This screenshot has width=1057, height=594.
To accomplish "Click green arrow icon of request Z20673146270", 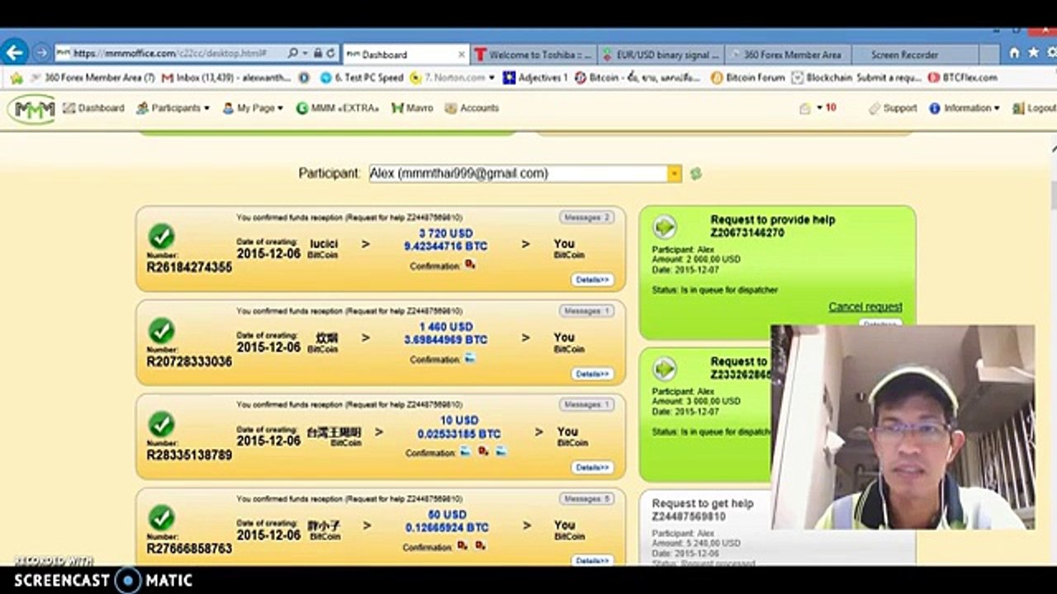I will coord(665,227).
